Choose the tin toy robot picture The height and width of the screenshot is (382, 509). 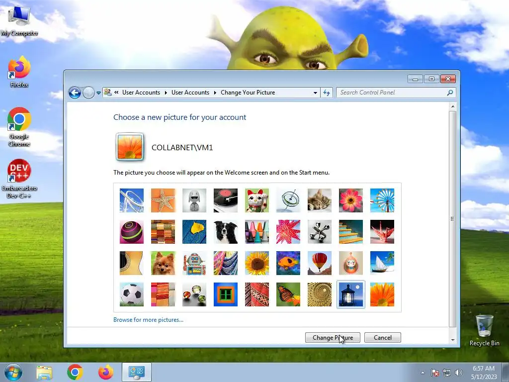pyautogui.click(x=194, y=263)
